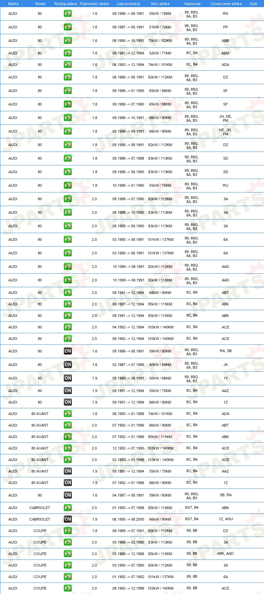Image resolution: width=264 pixels, height=594 pixels.
Task: Select the power cell 52kW / 71KM
Action: [x=160, y=53]
